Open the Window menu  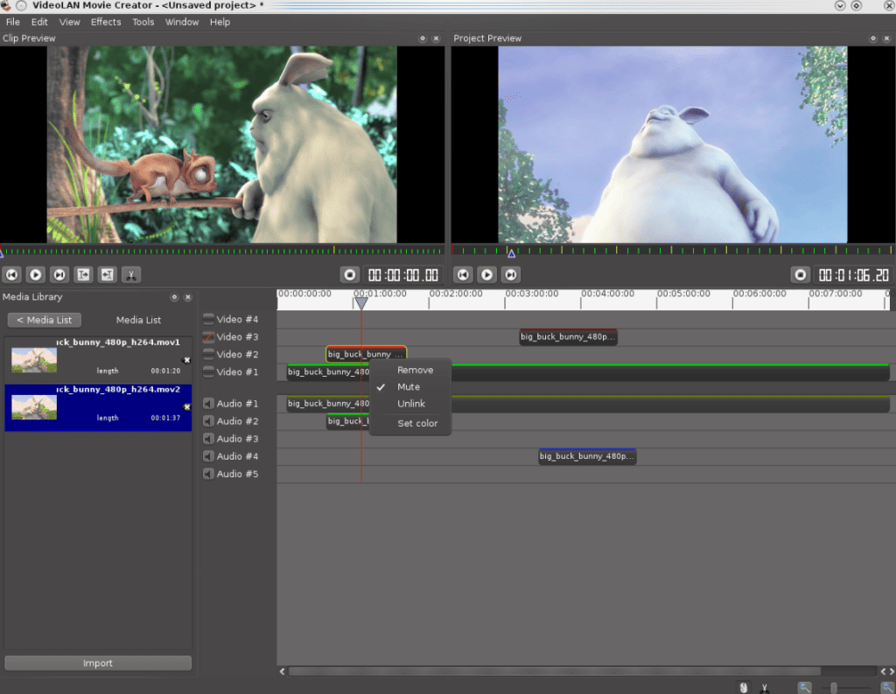coord(182,22)
